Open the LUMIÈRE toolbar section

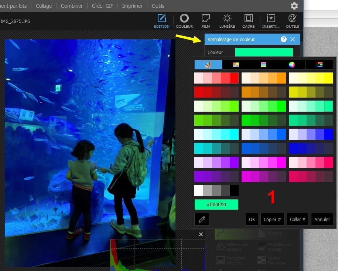point(227,21)
